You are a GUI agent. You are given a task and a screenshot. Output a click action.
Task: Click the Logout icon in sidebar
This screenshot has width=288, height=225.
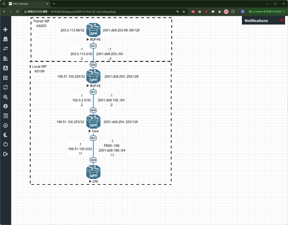(5, 154)
